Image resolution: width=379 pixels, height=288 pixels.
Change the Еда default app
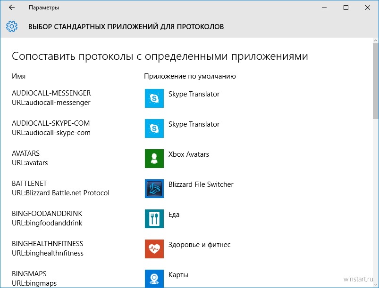click(x=174, y=215)
